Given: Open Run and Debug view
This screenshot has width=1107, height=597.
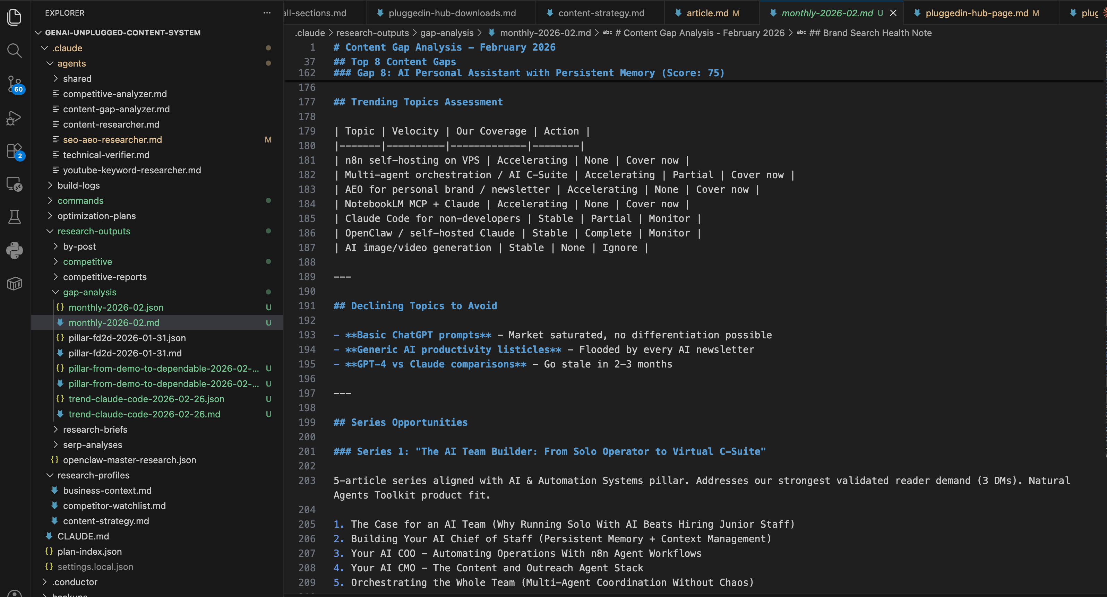Looking at the screenshot, I should 15,118.
